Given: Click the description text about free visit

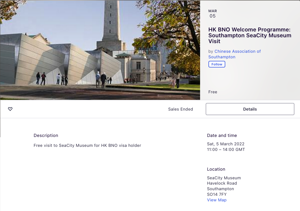Looking at the screenshot, I should 87,145.
